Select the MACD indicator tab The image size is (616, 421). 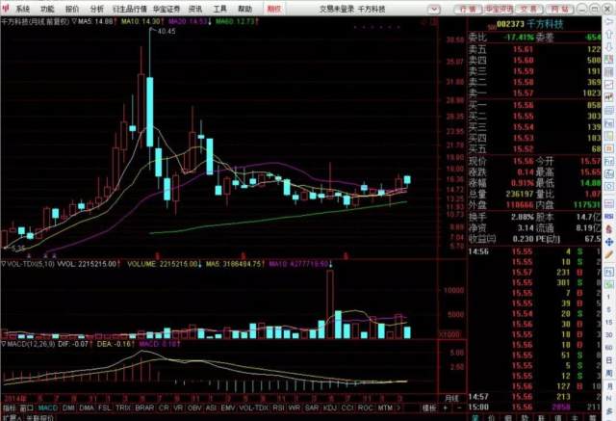[x=47, y=408]
